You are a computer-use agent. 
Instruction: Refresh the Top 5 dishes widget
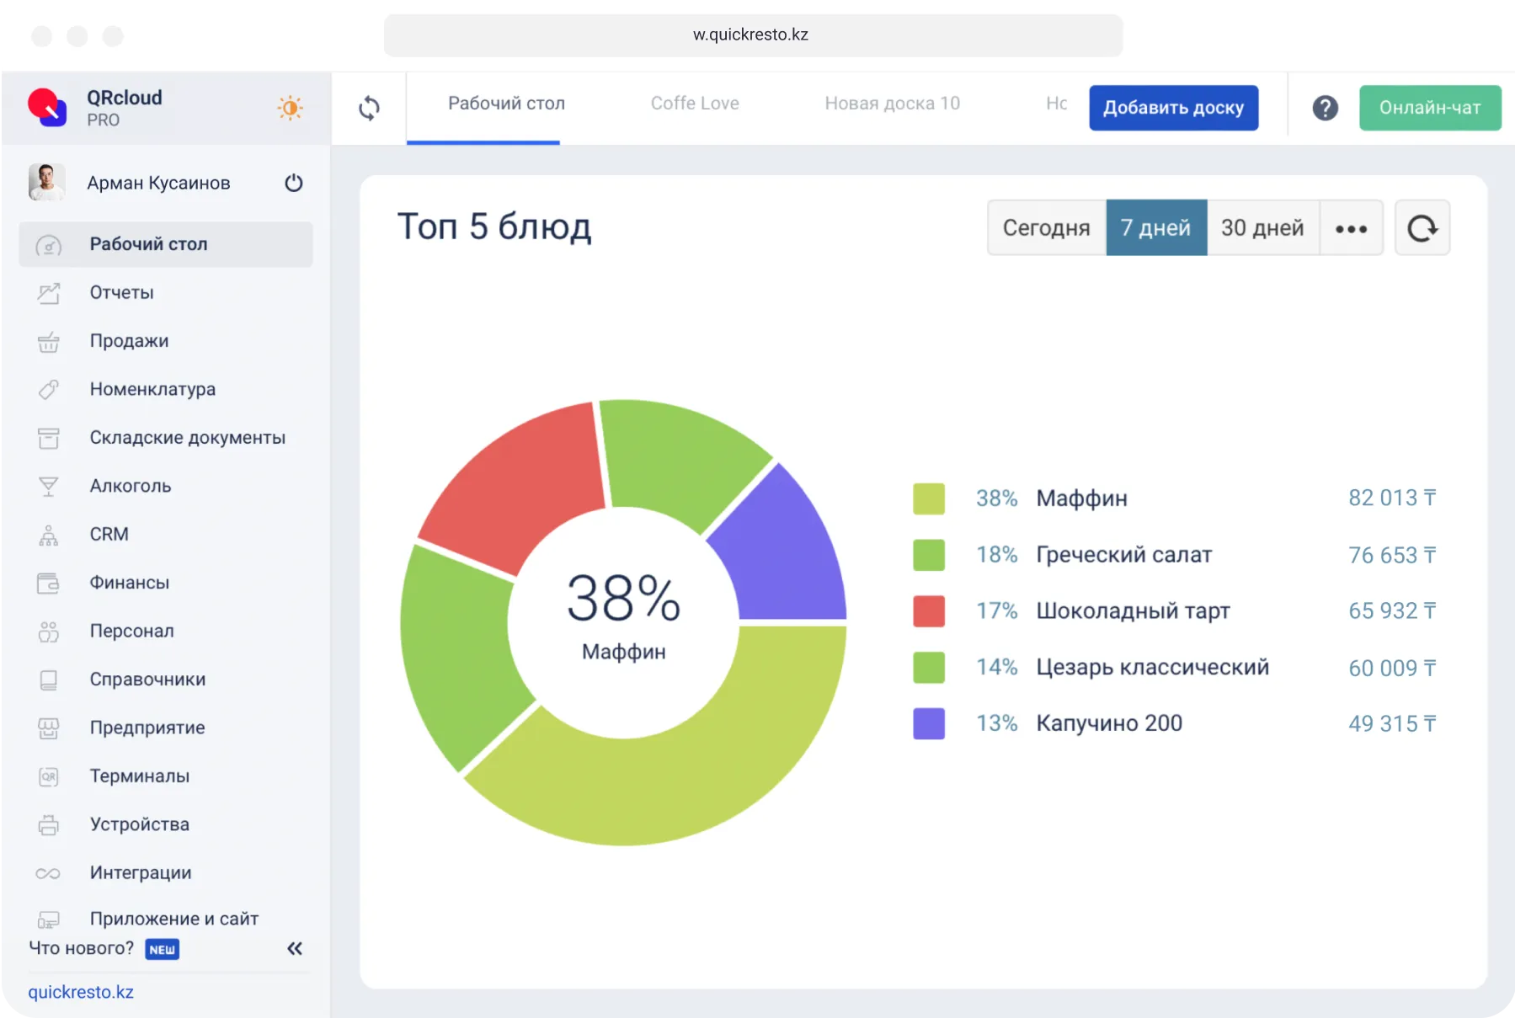tap(1422, 228)
